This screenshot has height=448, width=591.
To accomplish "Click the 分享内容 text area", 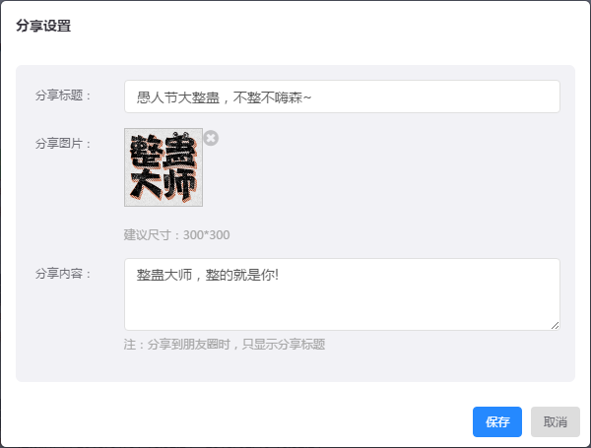I will click(x=342, y=294).
